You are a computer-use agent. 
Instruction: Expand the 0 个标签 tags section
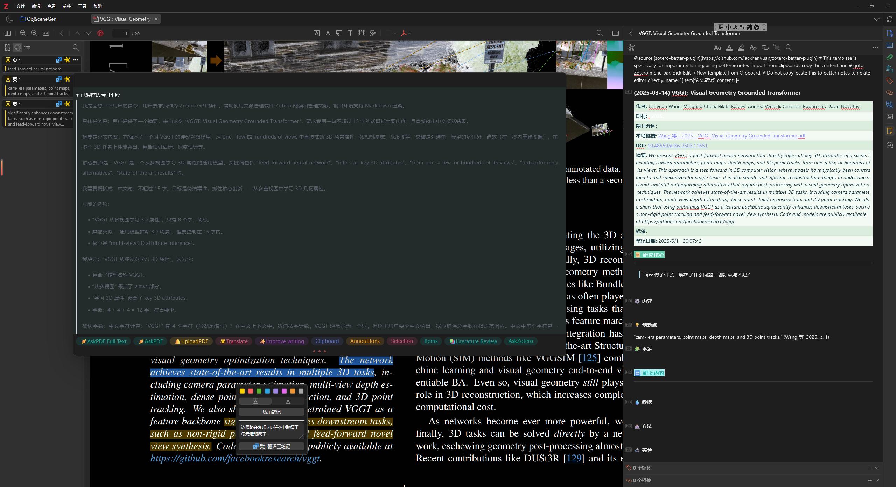click(x=876, y=468)
